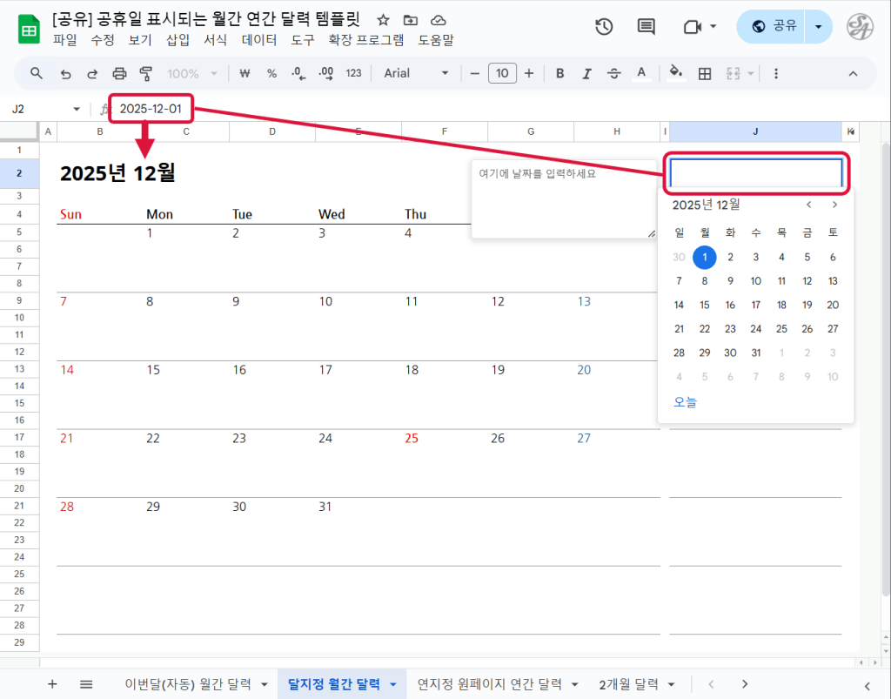The height and width of the screenshot is (699, 891).
Task: Click the print icon in toolbar
Action: (x=120, y=74)
